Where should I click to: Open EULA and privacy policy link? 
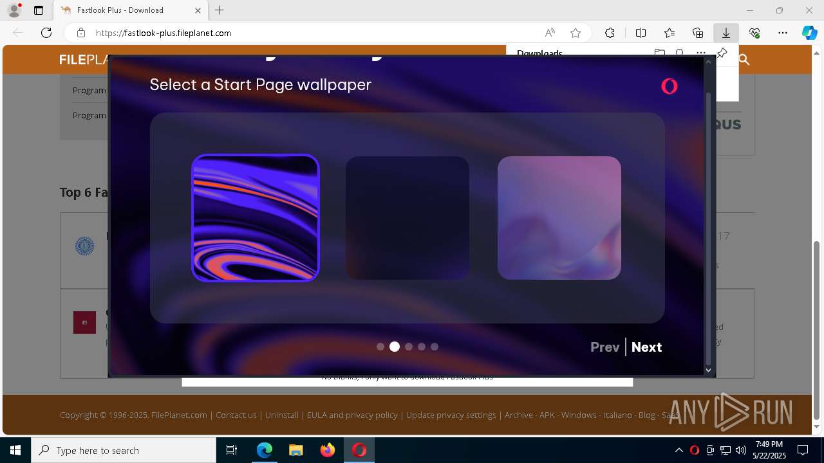click(352, 415)
